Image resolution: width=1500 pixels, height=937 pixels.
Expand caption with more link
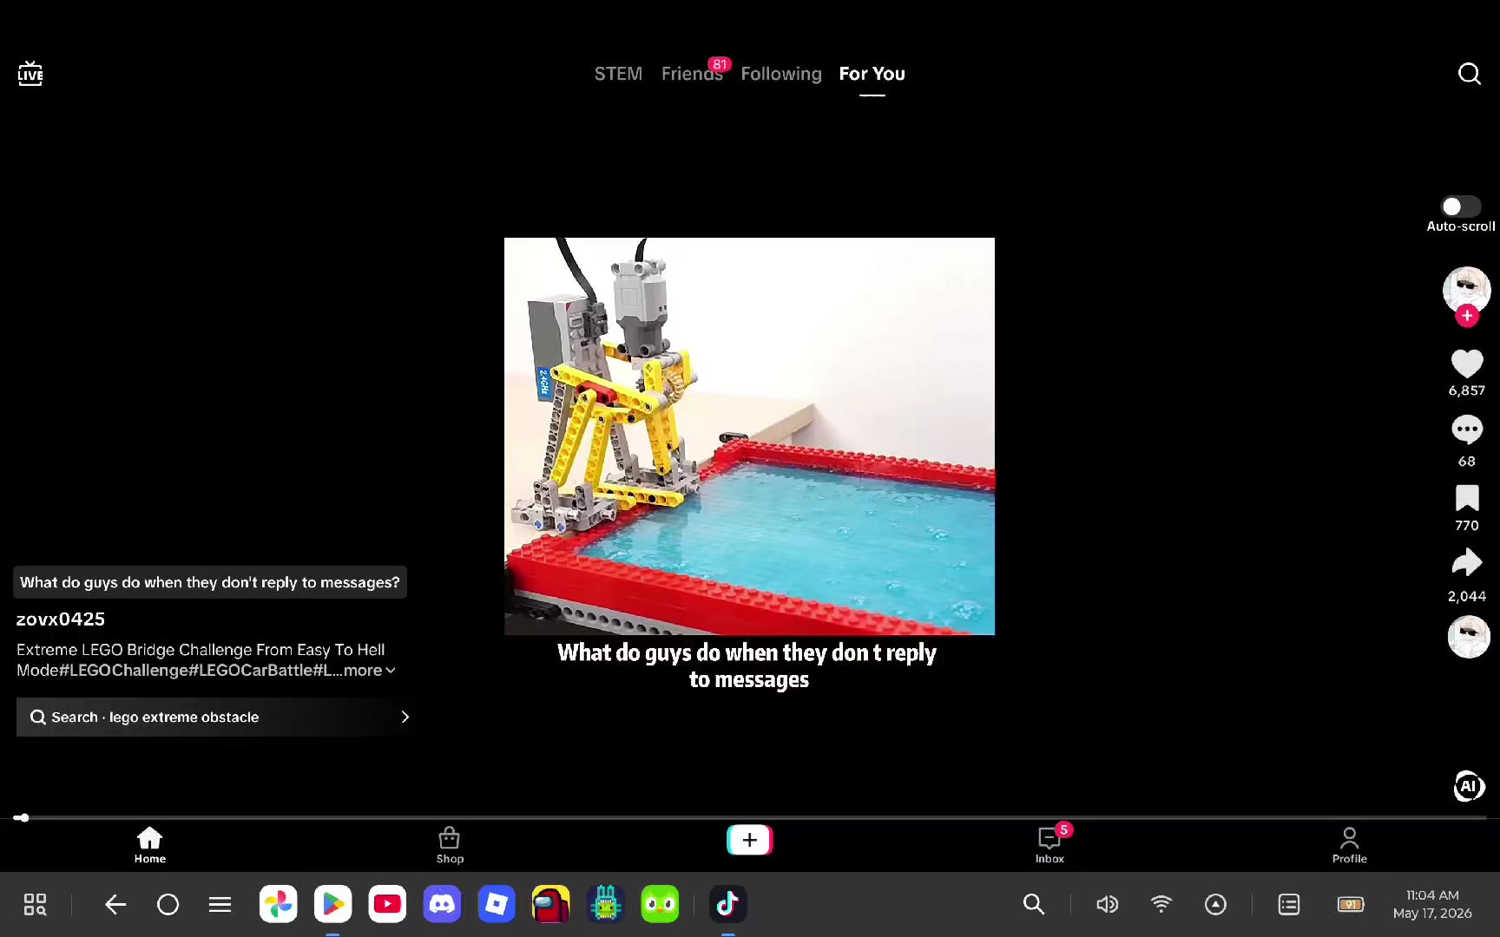(370, 671)
